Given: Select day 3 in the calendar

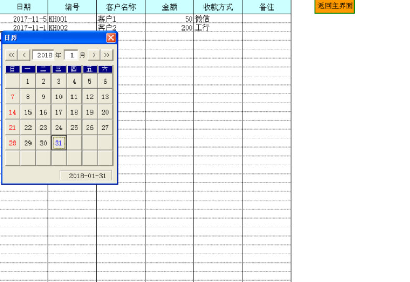Looking at the screenshot, I should (58, 81).
